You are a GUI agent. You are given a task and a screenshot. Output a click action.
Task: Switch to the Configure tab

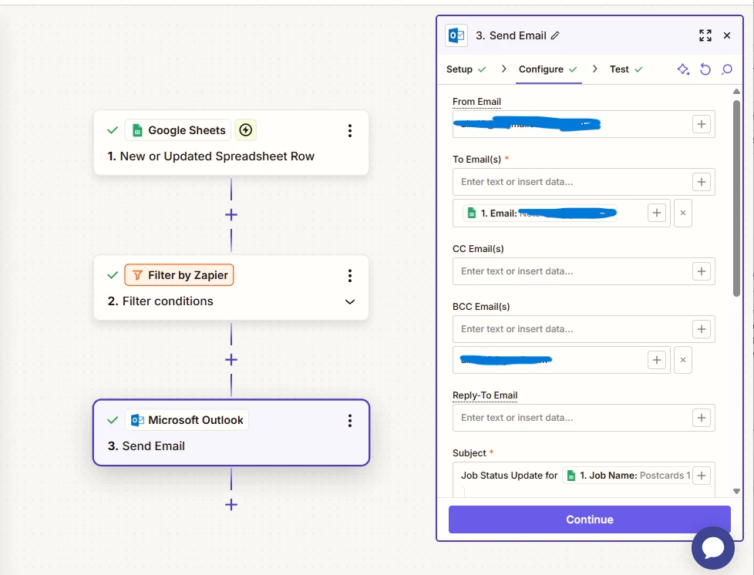tap(547, 69)
